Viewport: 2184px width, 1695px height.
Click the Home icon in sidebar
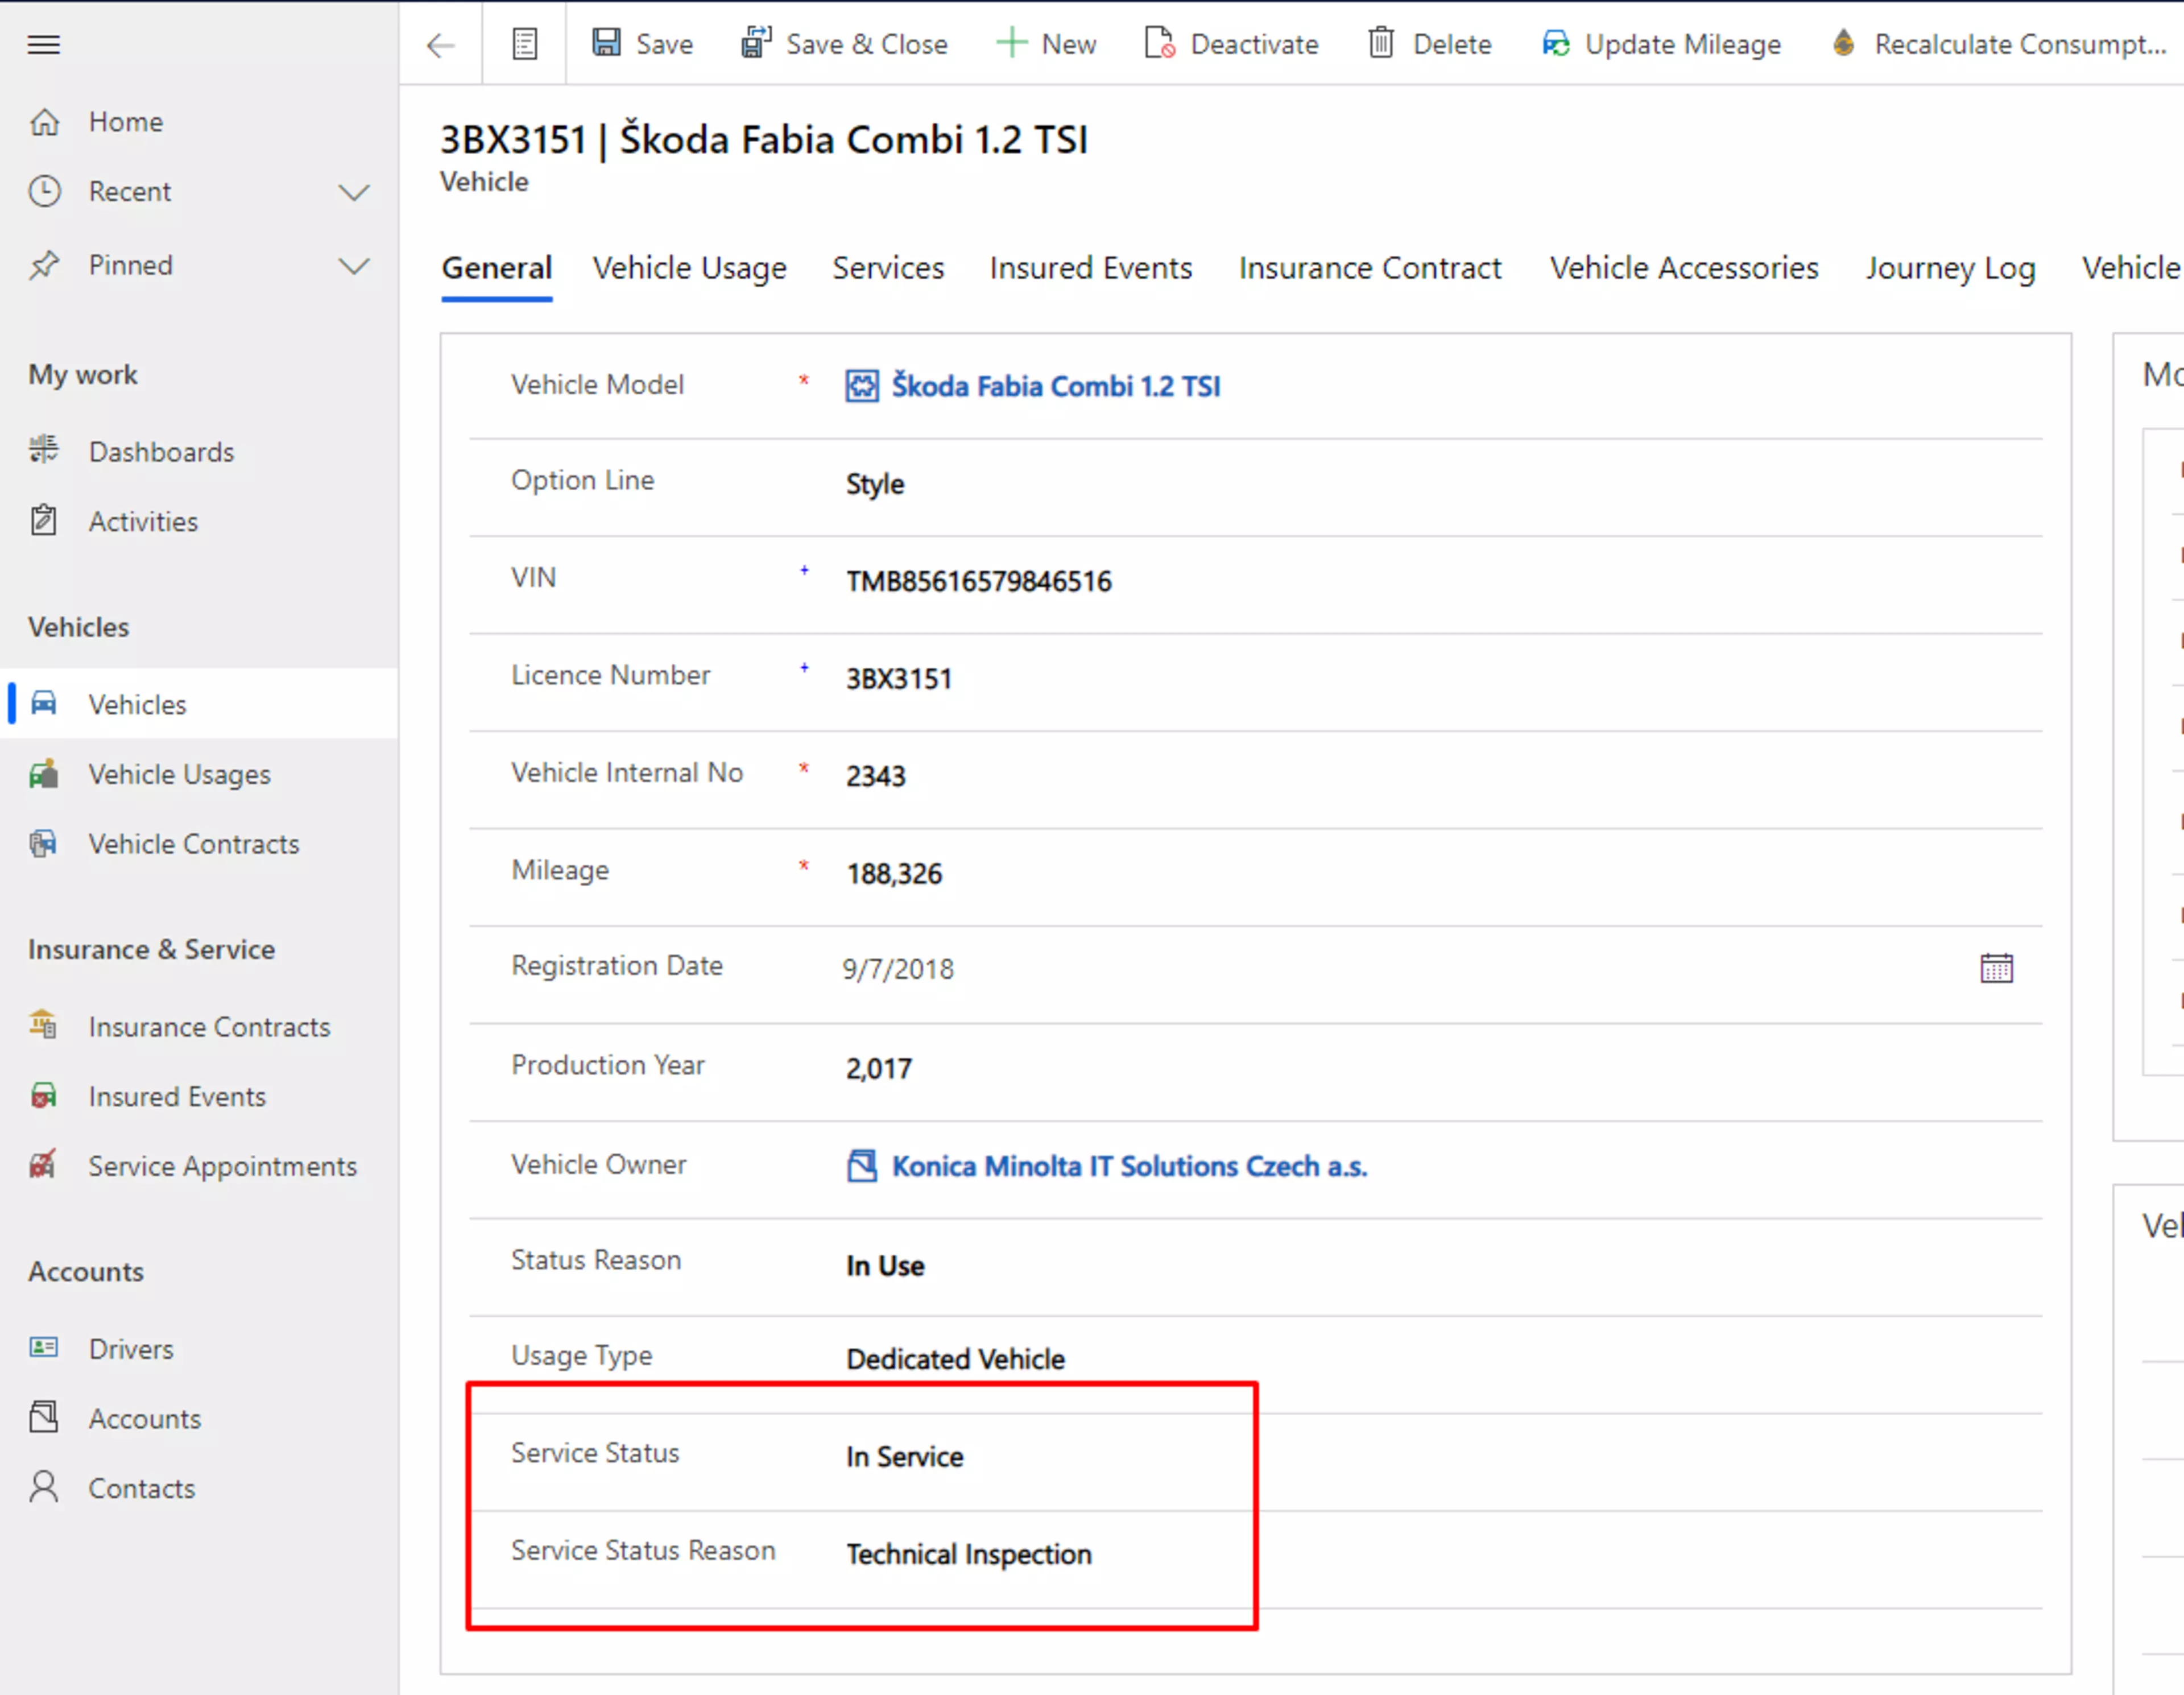44,122
